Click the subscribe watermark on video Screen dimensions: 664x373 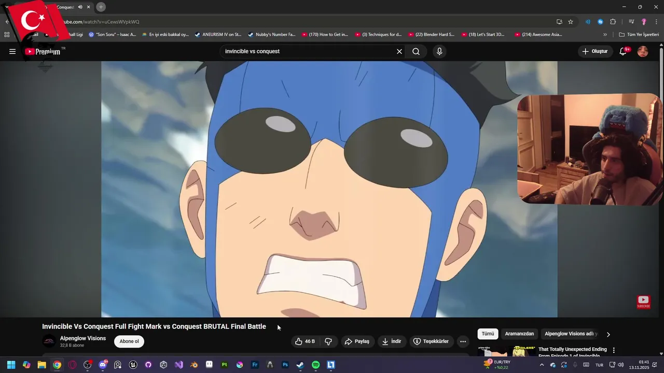click(x=643, y=302)
